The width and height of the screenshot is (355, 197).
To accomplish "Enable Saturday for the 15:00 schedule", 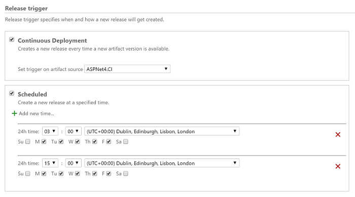I will point(126,174).
